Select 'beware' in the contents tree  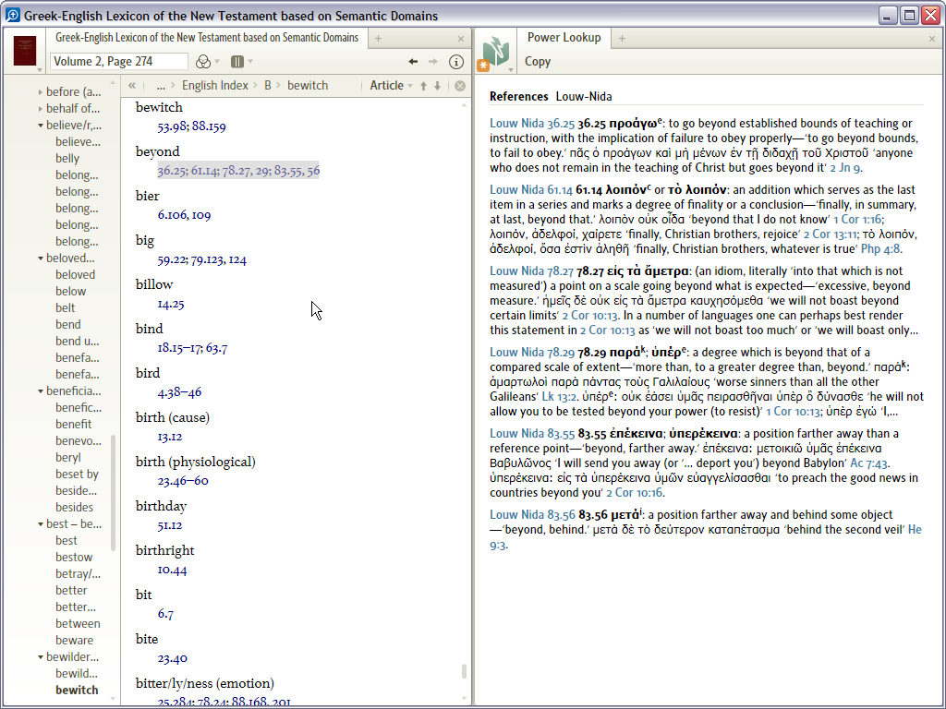(x=74, y=641)
